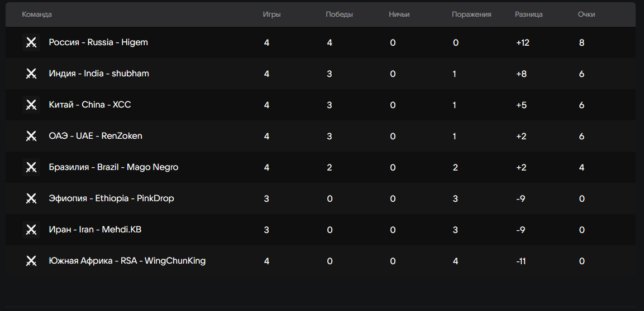Open the icon next to Brazil - Mago Negro
Screen dimensions: 644x311
(31, 167)
